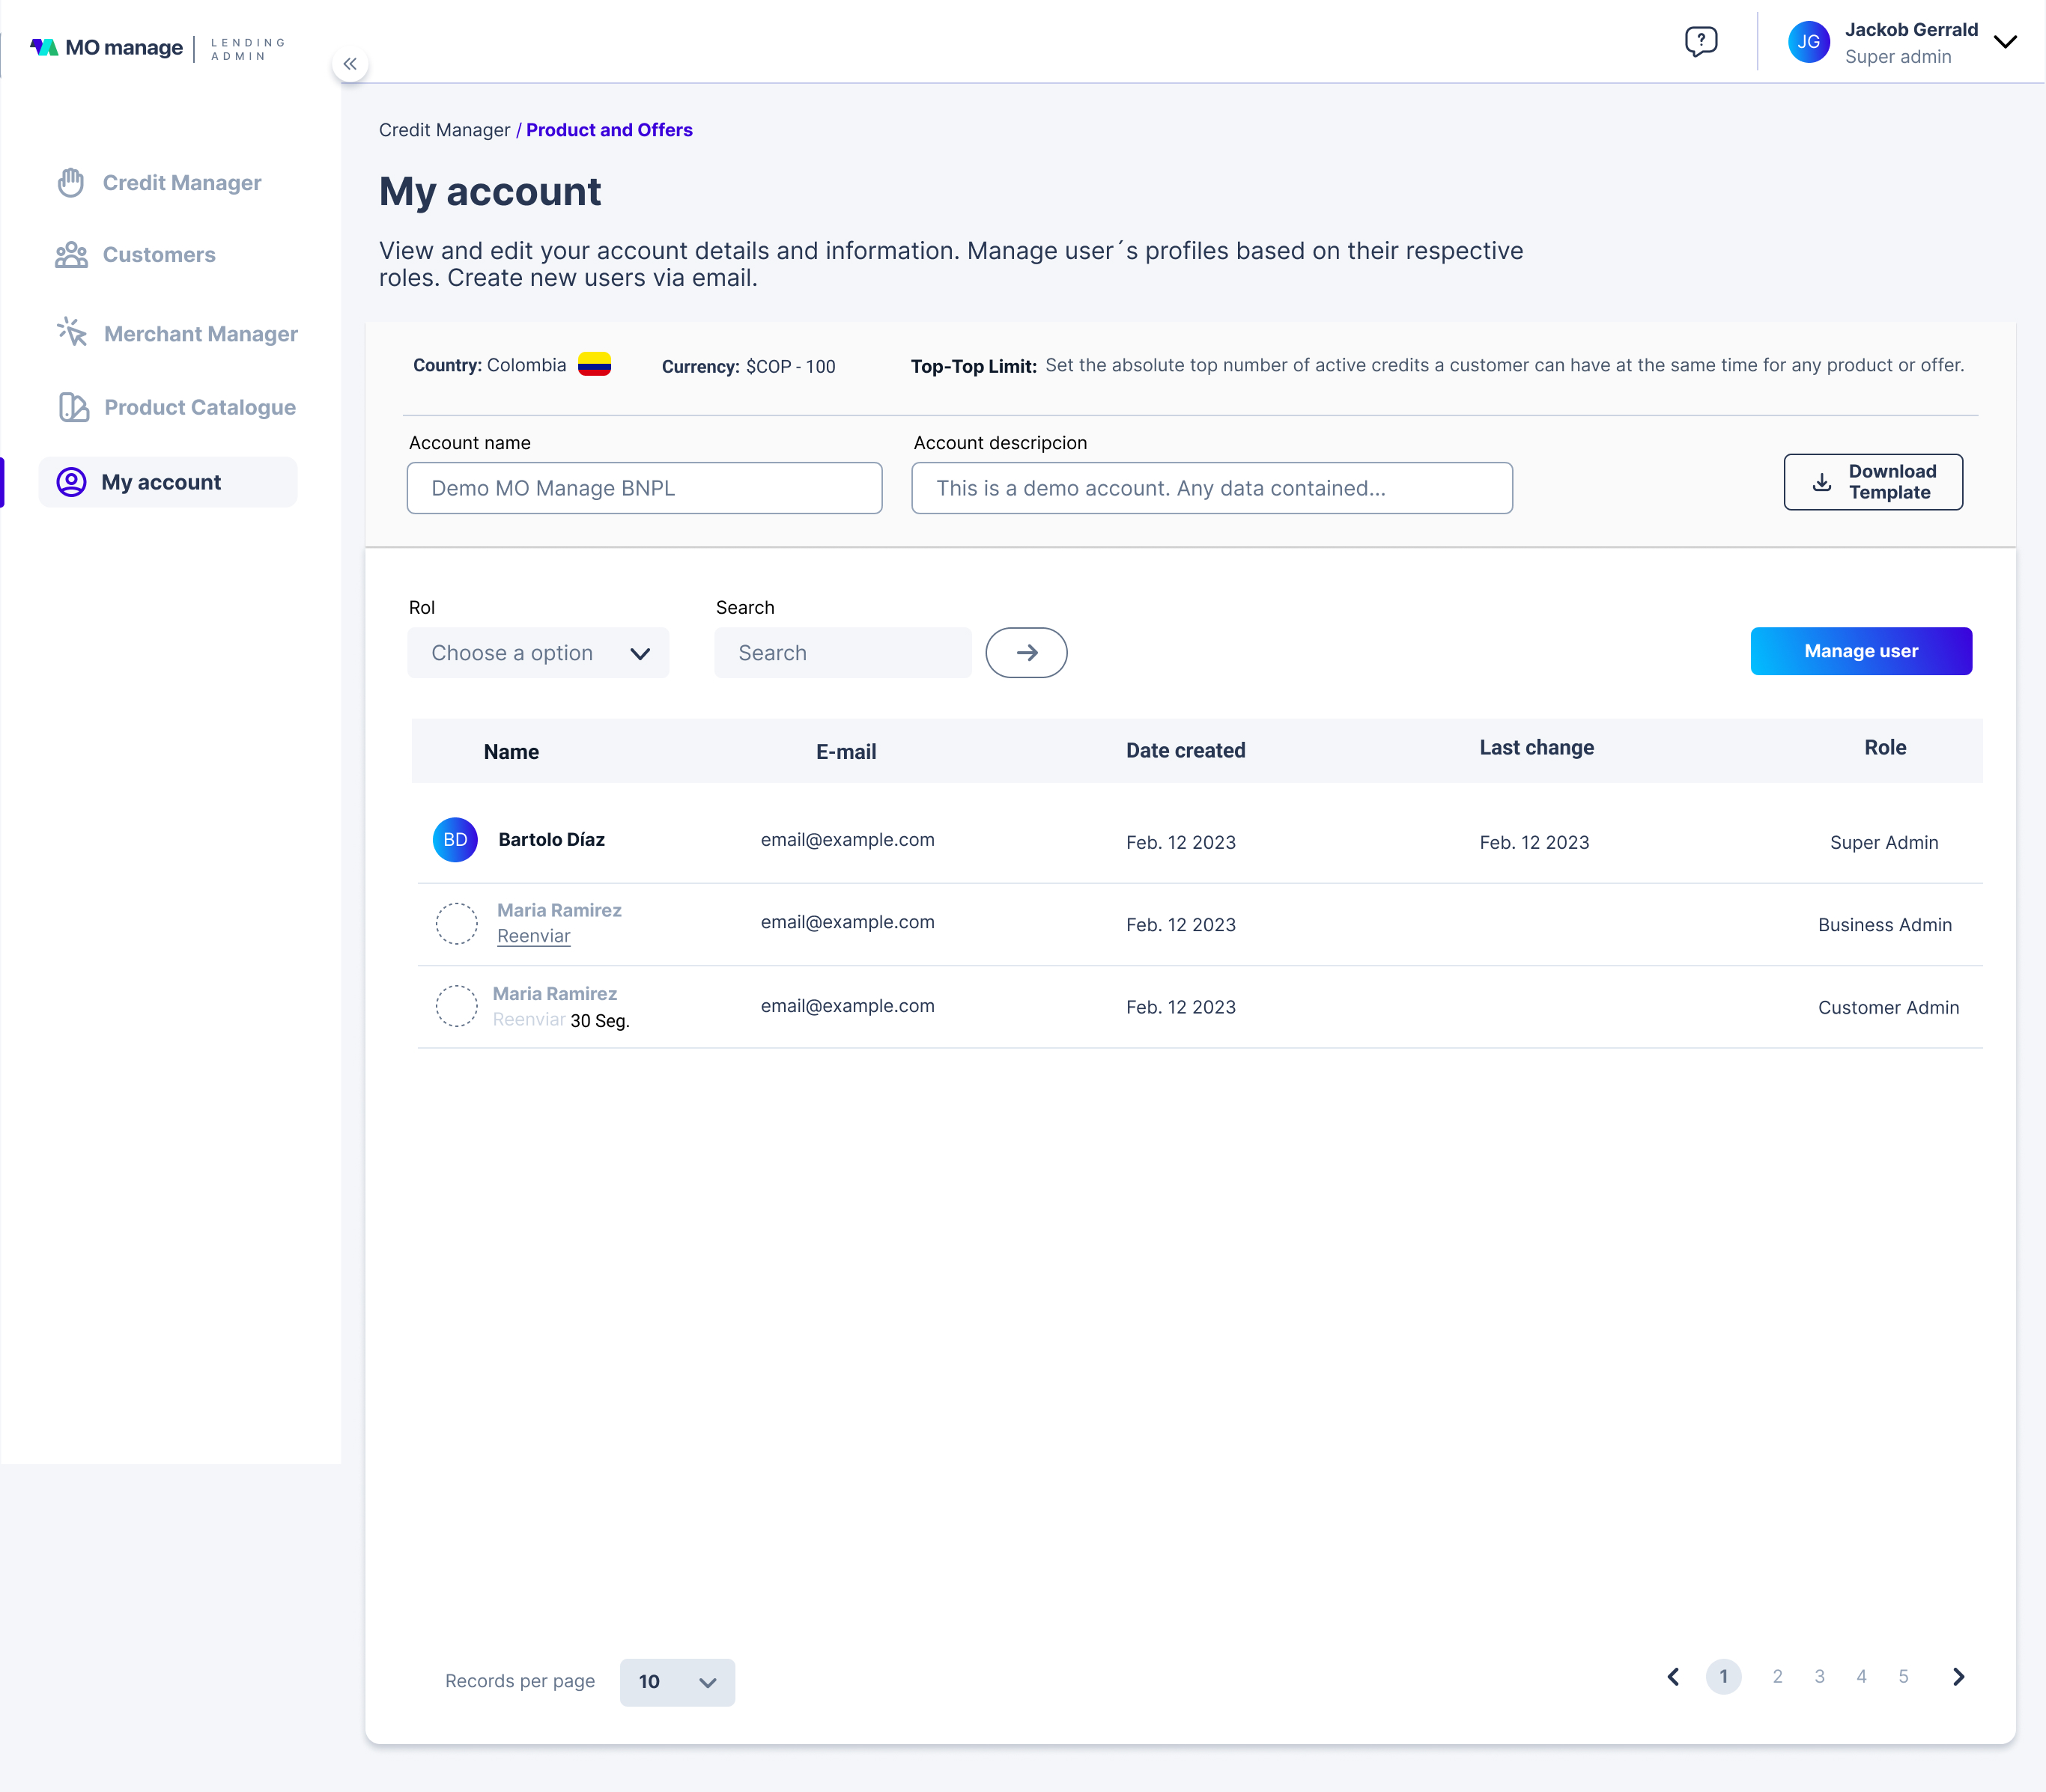
Task: Open the Rol 'Choose a option' dropdown
Action: pyautogui.click(x=538, y=653)
